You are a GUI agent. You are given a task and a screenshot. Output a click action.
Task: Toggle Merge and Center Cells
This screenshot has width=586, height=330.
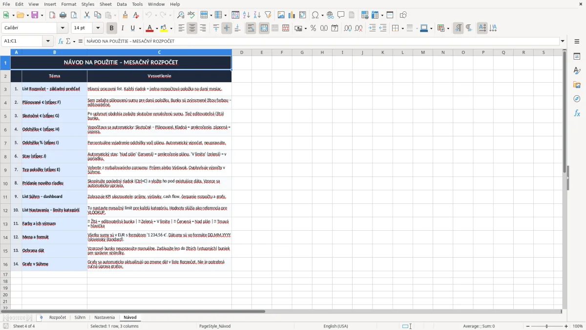264,28
